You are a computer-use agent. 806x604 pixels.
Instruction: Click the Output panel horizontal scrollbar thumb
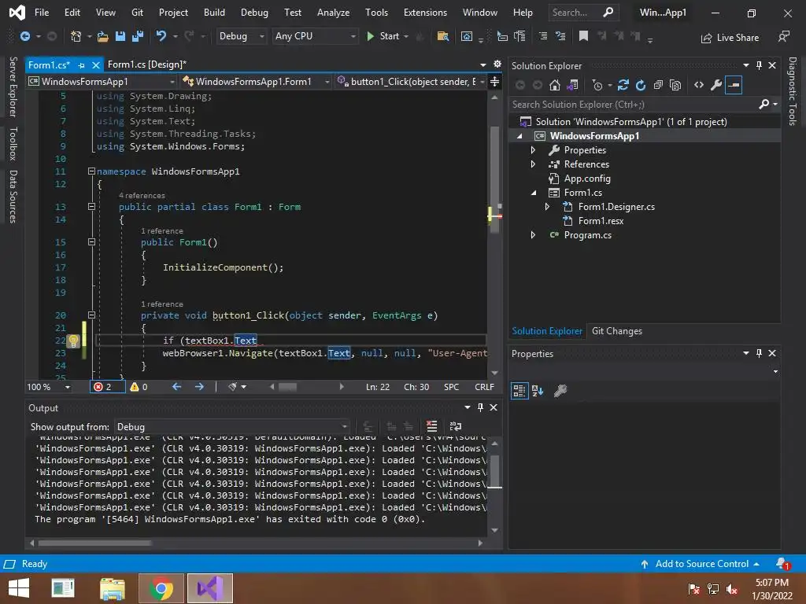pyautogui.click(x=94, y=543)
